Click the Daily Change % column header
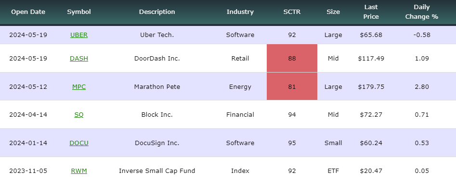 coord(422,12)
